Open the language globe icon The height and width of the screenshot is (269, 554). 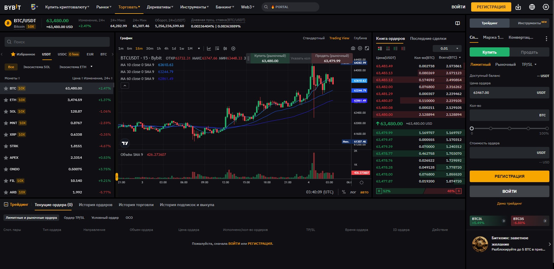point(532,7)
